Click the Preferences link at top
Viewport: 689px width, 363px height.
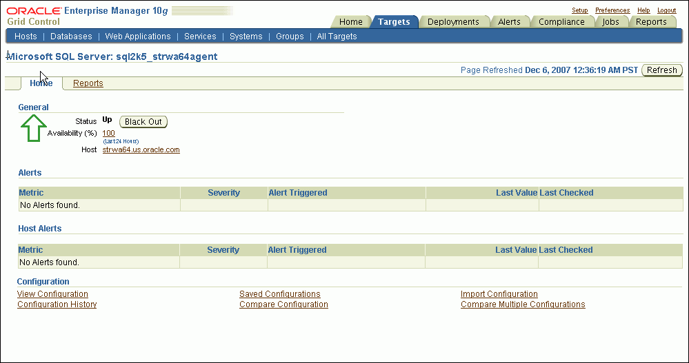coord(612,10)
